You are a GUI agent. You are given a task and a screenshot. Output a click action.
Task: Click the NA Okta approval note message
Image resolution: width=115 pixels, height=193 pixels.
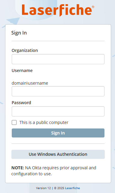[x=54, y=171]
